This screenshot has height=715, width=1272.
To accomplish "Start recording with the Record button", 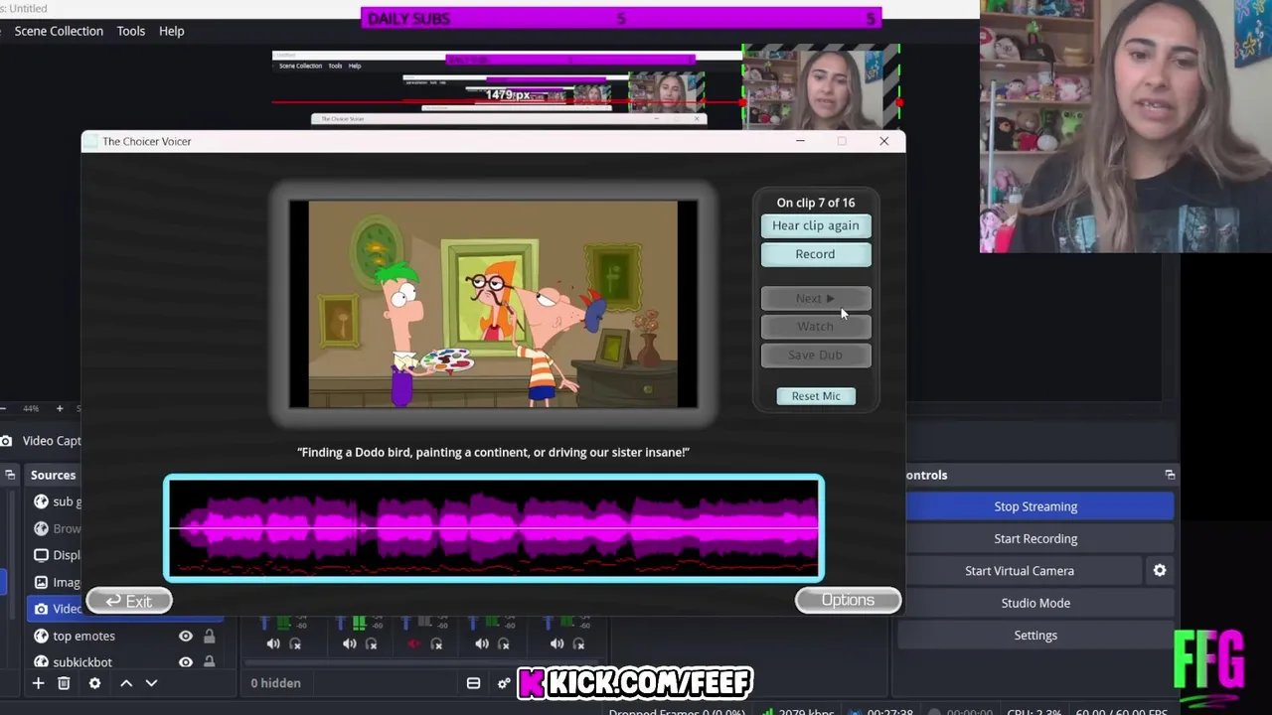I will click(x=816, y=254).
